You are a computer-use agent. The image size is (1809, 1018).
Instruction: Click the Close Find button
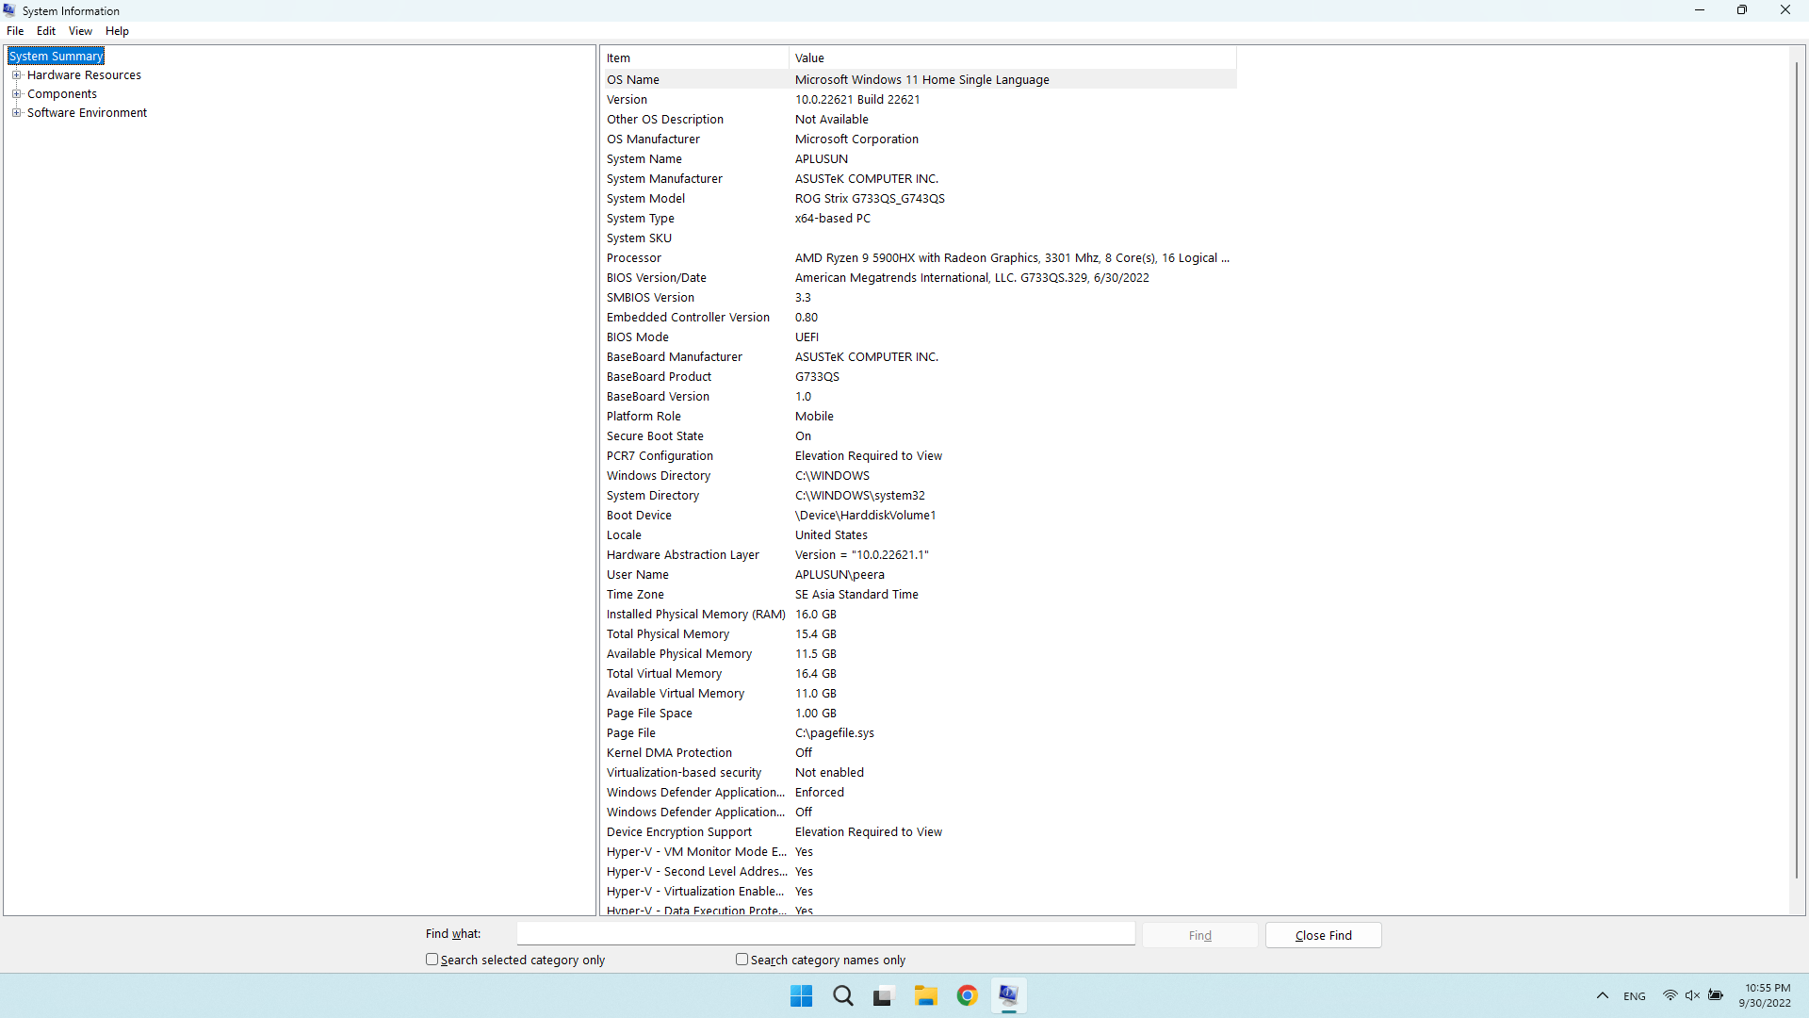point(1324,935)
